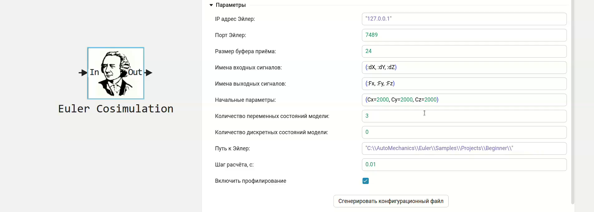
Task: Click the In port arrow on block
Action: (x=83, y=73)
